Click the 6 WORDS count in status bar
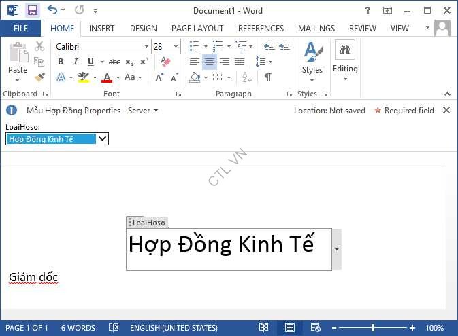 click(78, 328)
